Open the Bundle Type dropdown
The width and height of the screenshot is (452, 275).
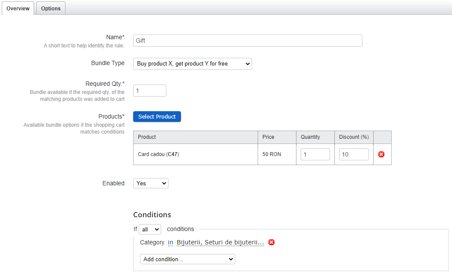(192, 63)
